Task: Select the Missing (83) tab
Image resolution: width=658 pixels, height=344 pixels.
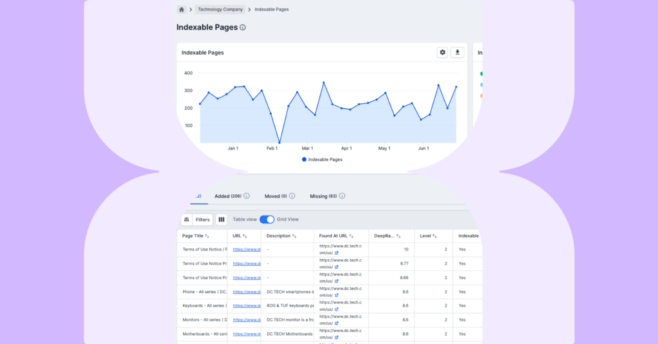Action: click(x=323, y=196)
